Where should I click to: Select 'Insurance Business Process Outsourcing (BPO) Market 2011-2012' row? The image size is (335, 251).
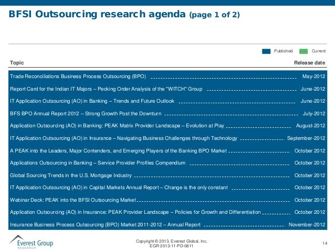click(x=167, y=225)
